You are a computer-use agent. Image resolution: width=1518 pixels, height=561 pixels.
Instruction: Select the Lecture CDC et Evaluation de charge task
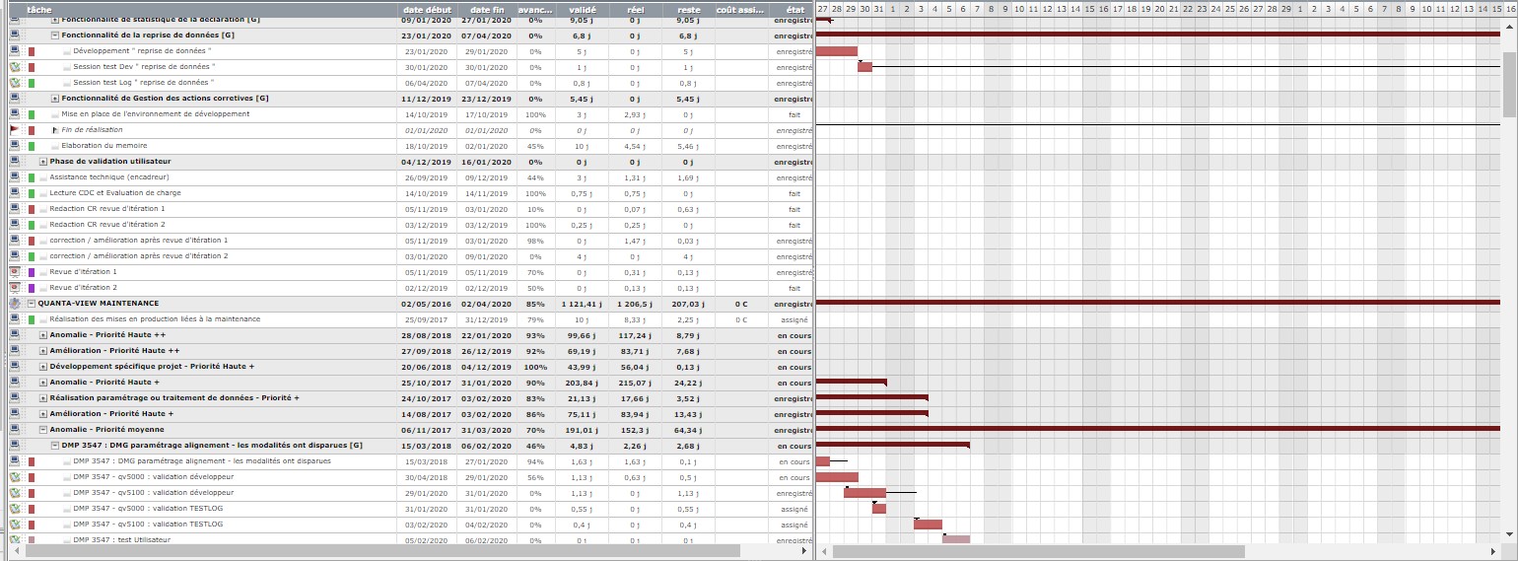[x=114, y=193]
